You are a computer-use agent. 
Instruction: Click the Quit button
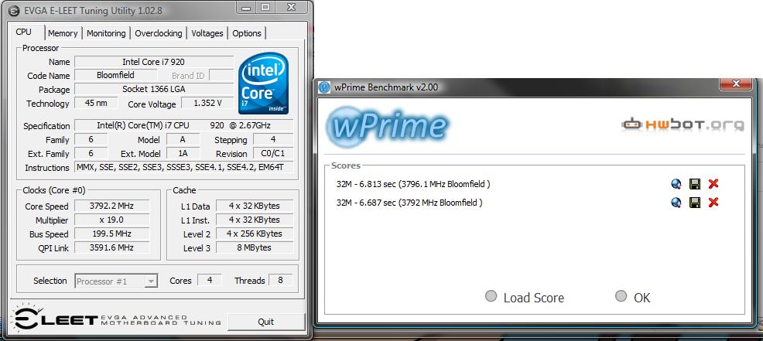[266, 322]
